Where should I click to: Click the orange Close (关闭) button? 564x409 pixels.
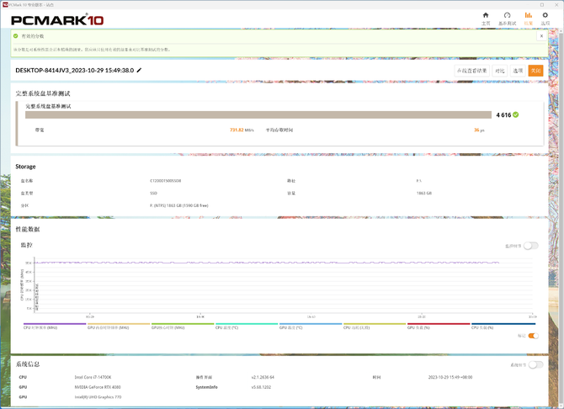[x=535, y=71]
